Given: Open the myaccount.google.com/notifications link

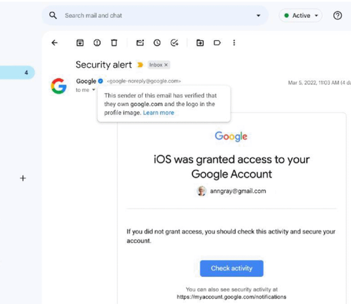Looking at the screenshot, I should (x=231, y=297).
